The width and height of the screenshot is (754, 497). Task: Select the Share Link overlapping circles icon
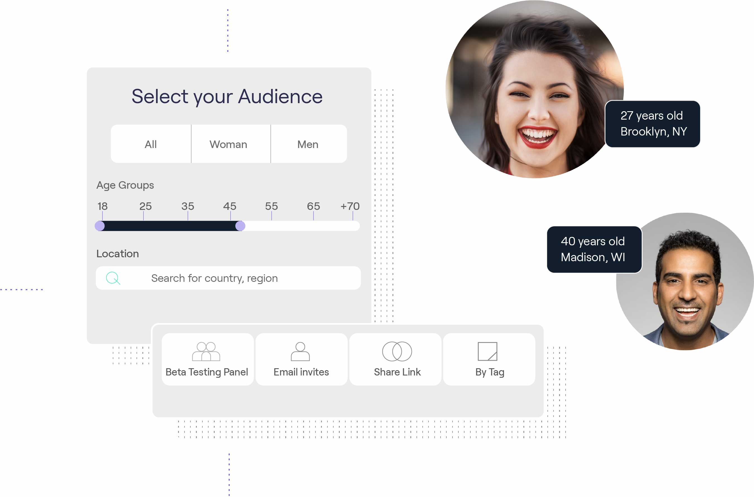(x=397, y=351)
